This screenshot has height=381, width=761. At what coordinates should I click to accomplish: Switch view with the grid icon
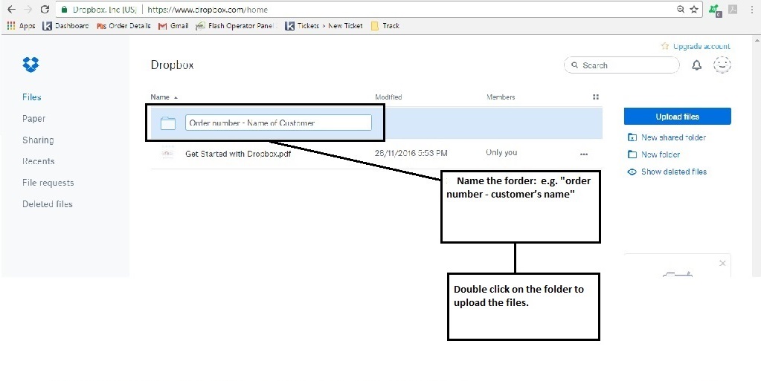coord(596,97)
